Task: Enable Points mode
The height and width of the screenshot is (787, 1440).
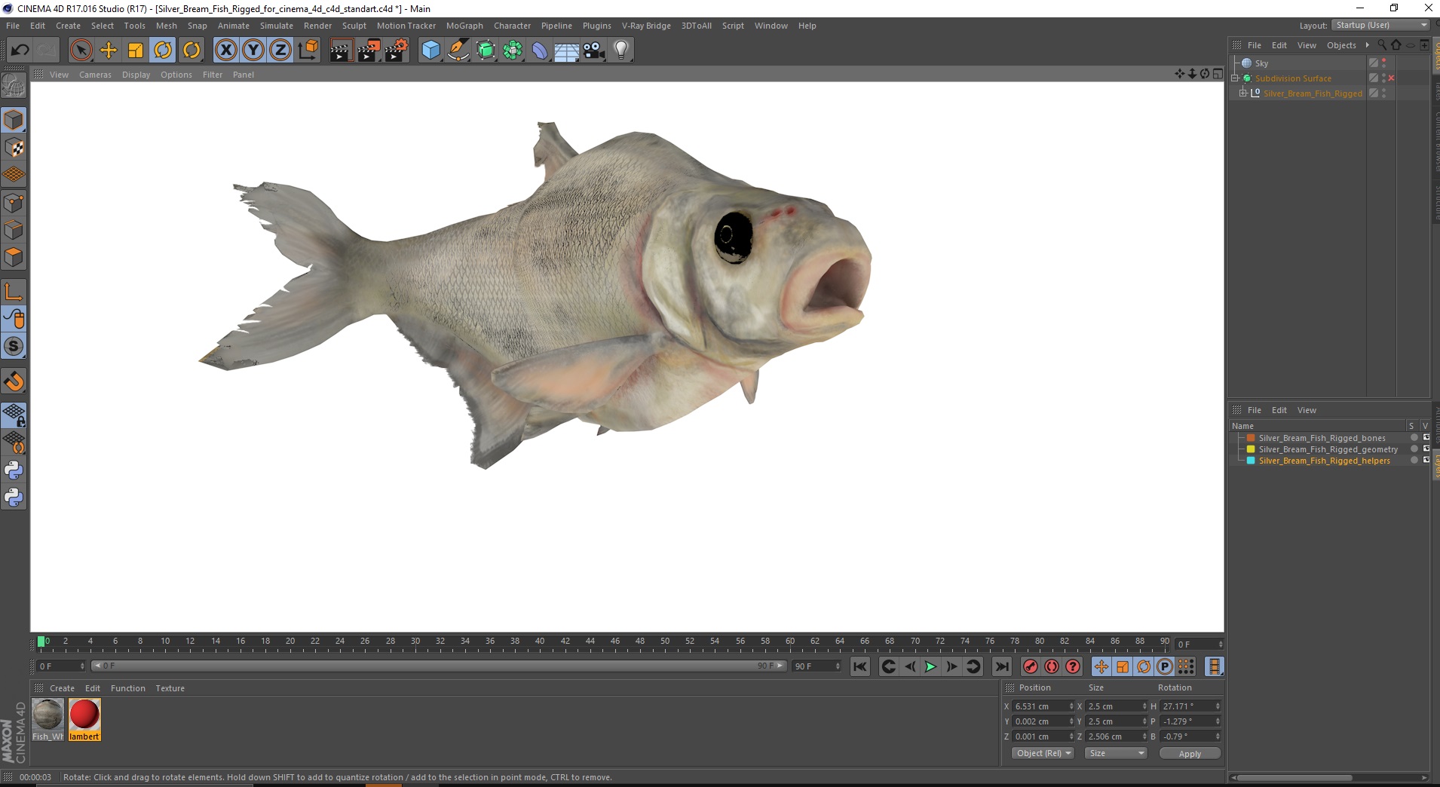Action: point(14,203)
